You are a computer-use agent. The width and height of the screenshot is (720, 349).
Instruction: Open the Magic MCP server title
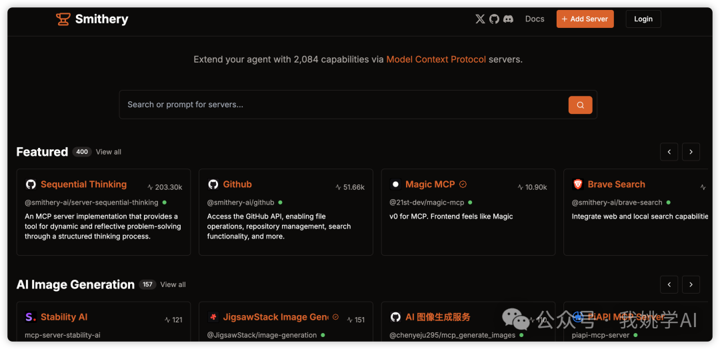[430, 184]
